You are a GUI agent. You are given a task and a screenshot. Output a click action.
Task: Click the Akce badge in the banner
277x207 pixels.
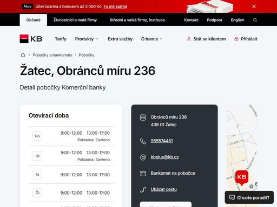pyautogui.click(x=28, y=6)
